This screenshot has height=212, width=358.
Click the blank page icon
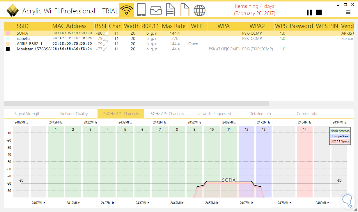(185, 10)
